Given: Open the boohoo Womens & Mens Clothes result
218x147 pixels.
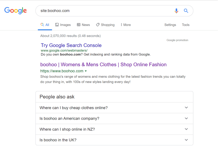Looking at the screenshot, I should click(103, 64).
